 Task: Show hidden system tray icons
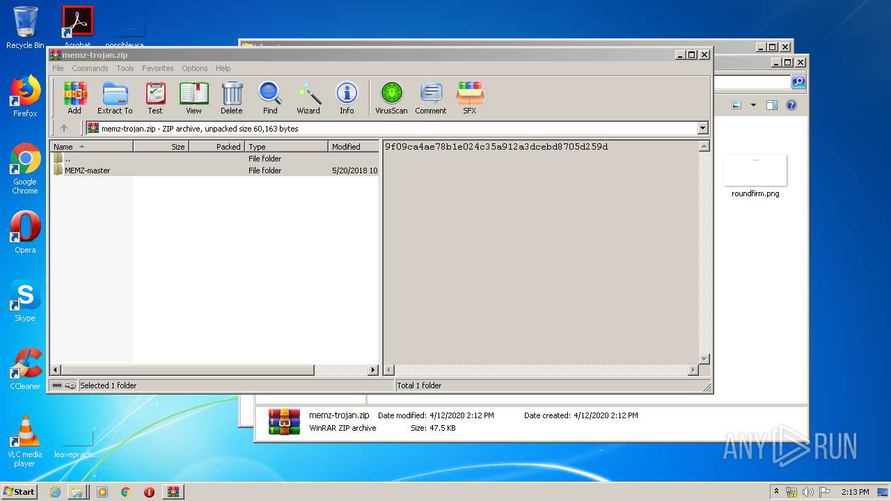(777, 491)
